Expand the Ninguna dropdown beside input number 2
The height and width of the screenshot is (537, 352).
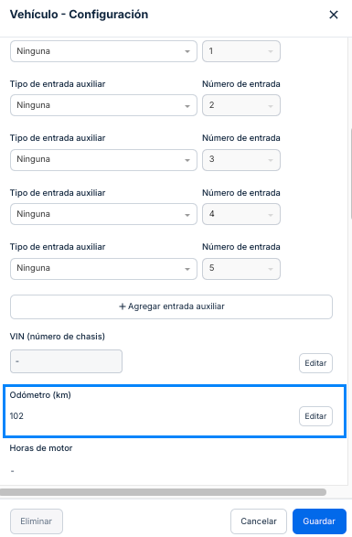pyautogui.click(x=103, y=105)
